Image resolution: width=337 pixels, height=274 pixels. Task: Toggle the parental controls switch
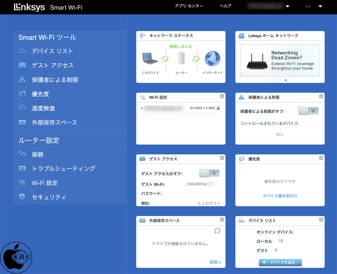pyautogui.click(x=309, y=111)
